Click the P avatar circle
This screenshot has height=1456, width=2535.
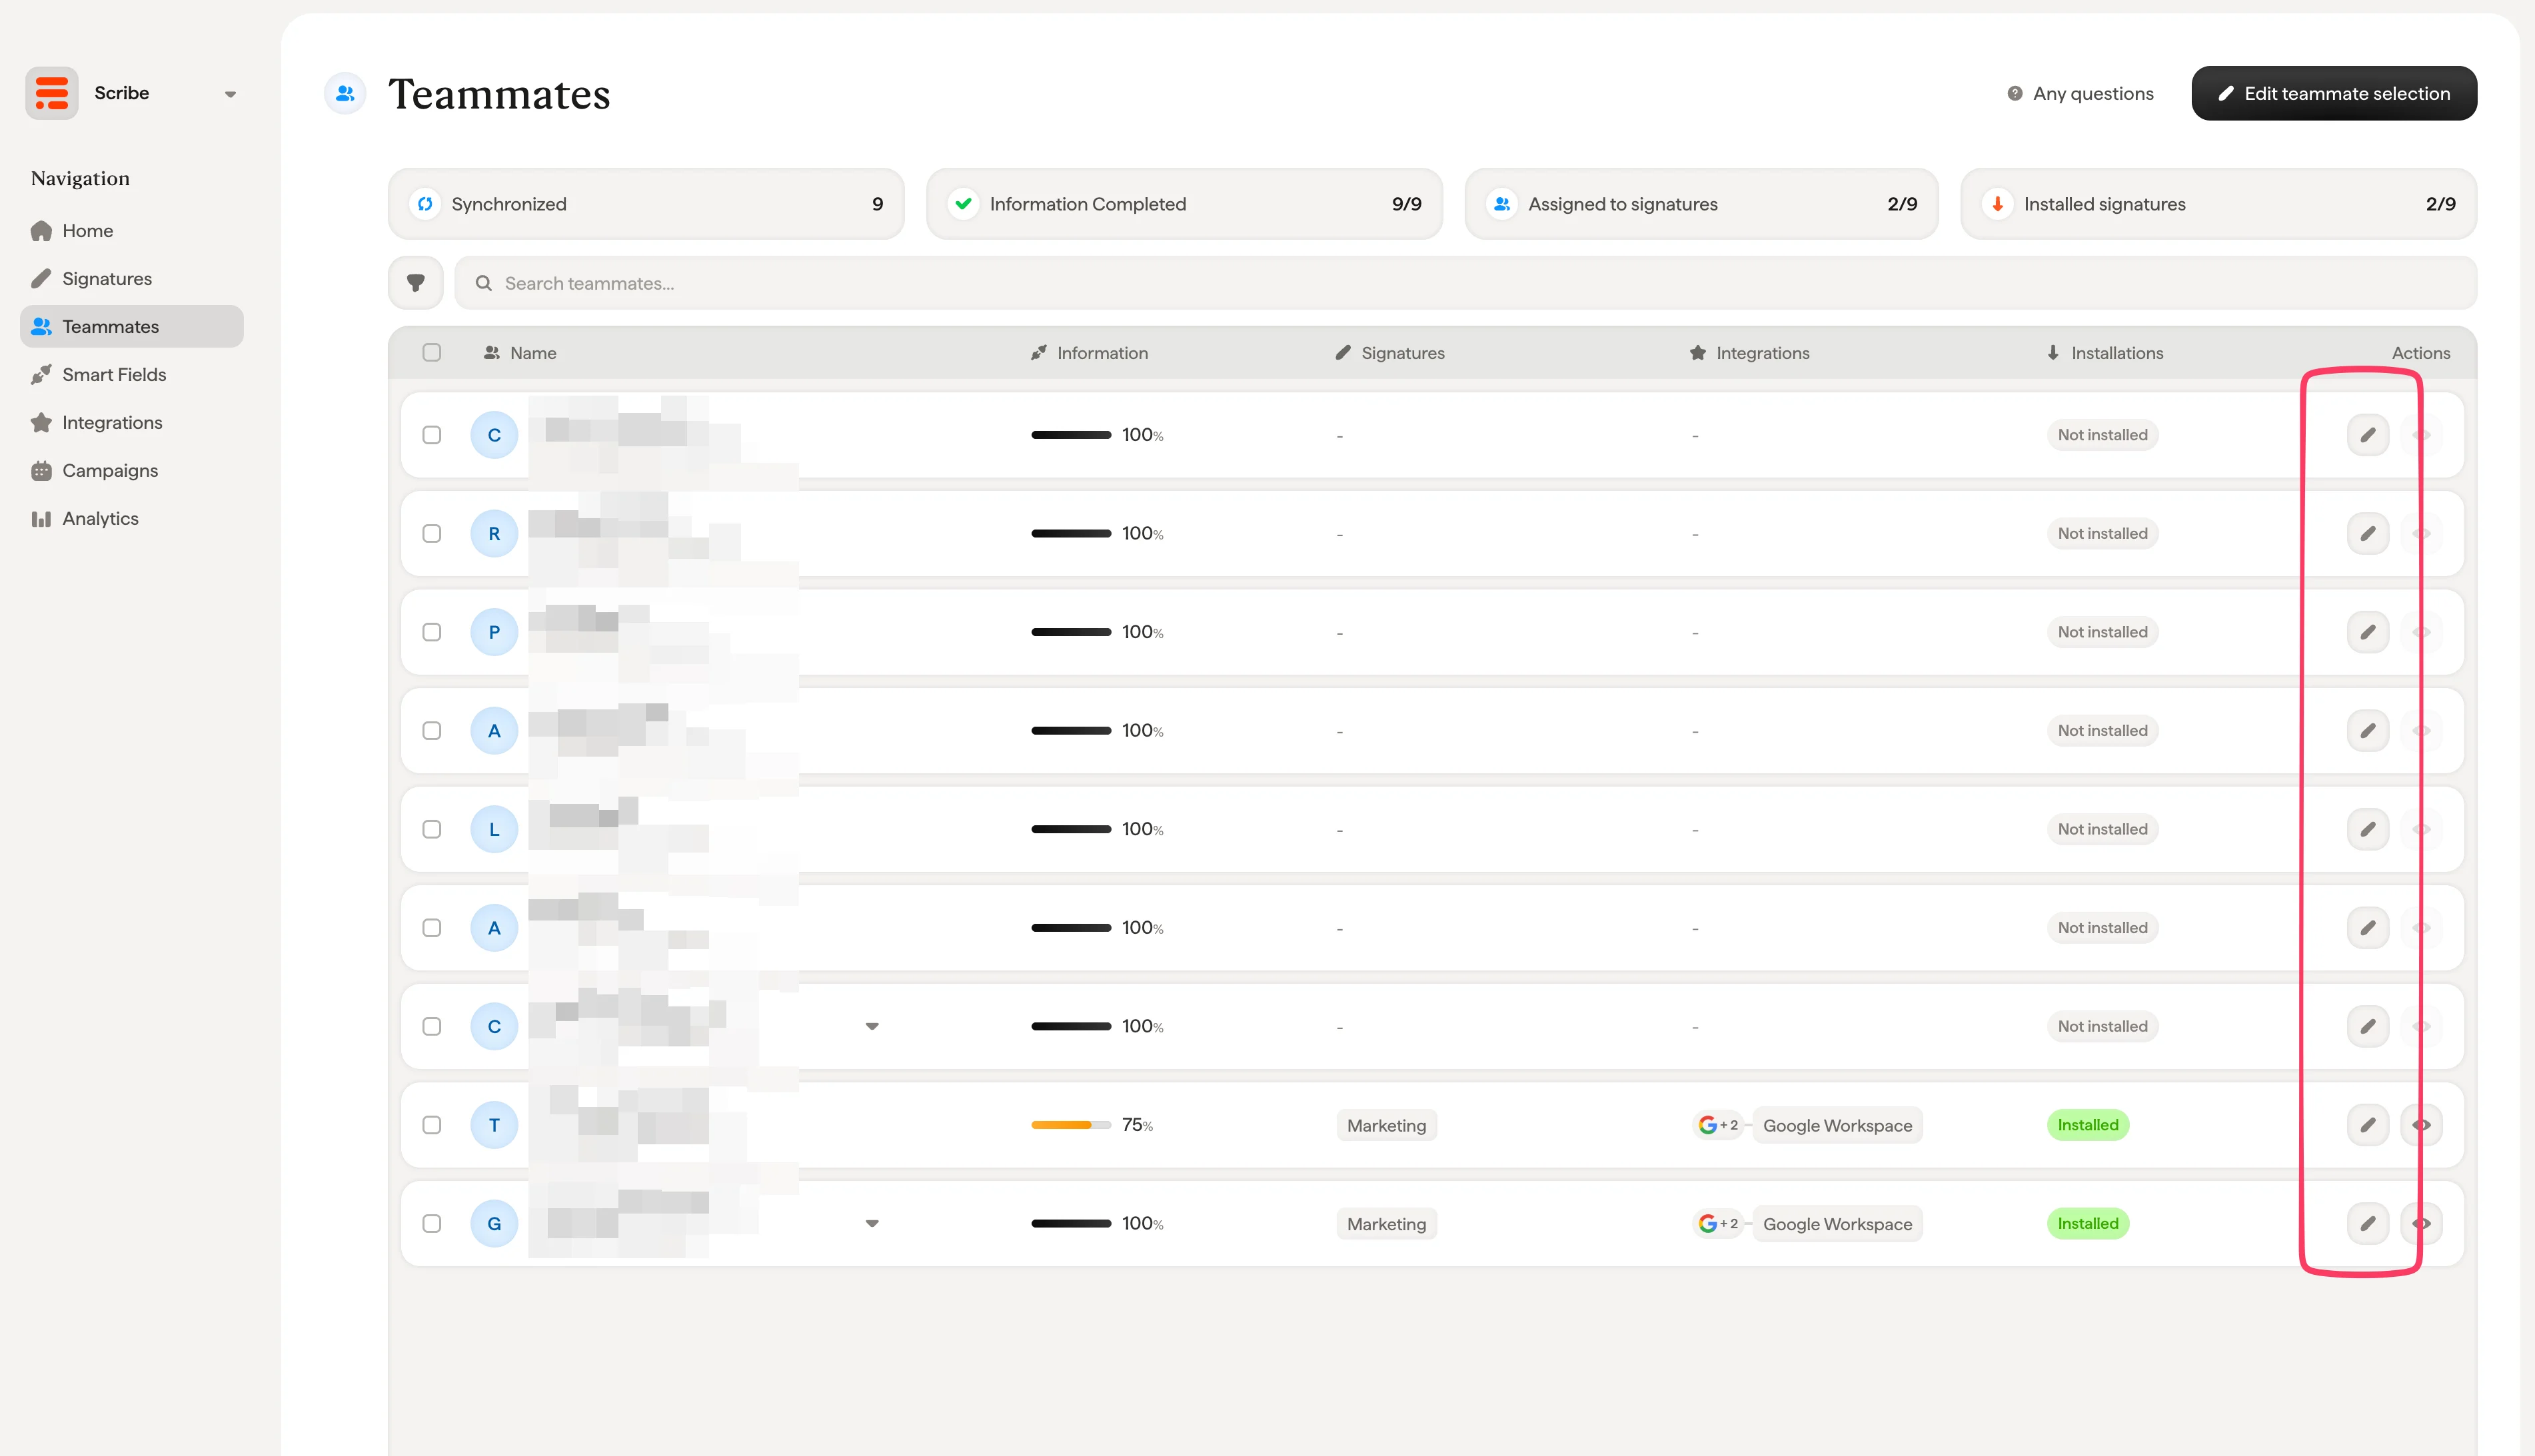click(494, 632)
